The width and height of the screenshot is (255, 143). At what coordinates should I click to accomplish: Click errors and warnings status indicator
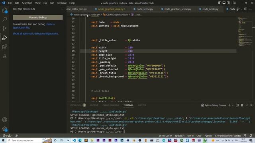click(8, 135)
